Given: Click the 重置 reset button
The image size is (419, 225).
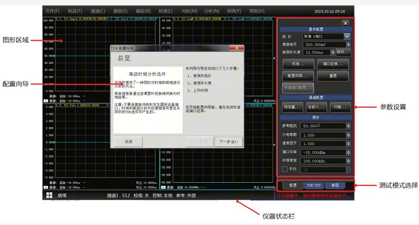Looking at the screenshot, I should tap(333, 76).
